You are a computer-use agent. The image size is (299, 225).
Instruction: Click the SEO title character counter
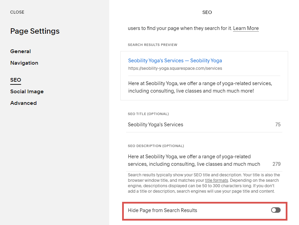pyautogui.click(x=278, y=125)
